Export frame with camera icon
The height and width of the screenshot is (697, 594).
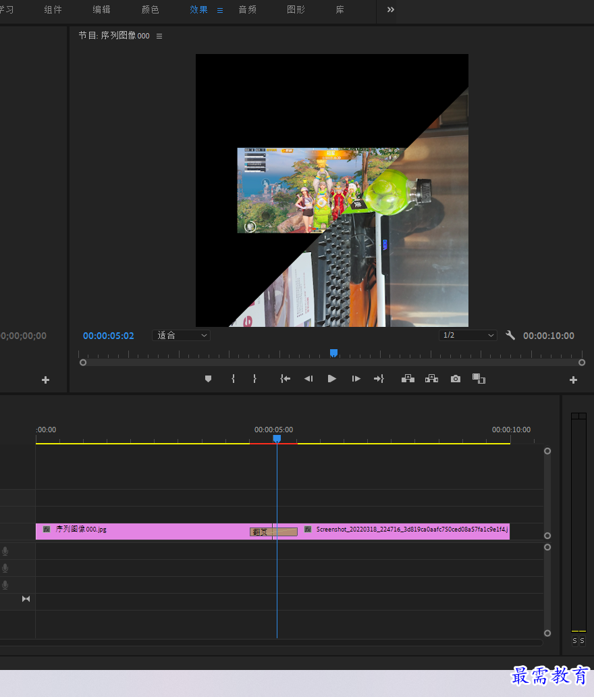point(456,379)
